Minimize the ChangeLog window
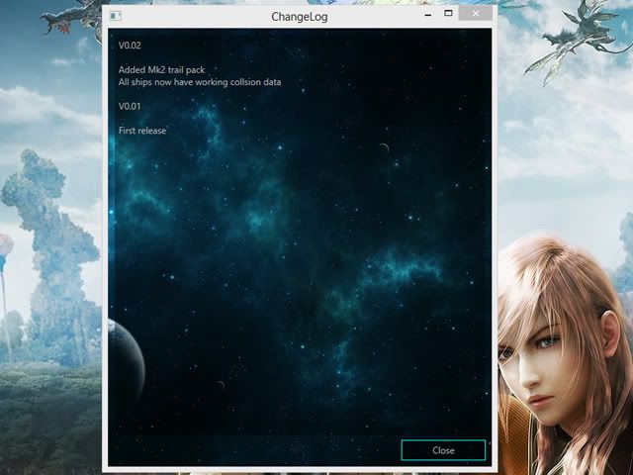633x475 pixels. tap(428, 14)
